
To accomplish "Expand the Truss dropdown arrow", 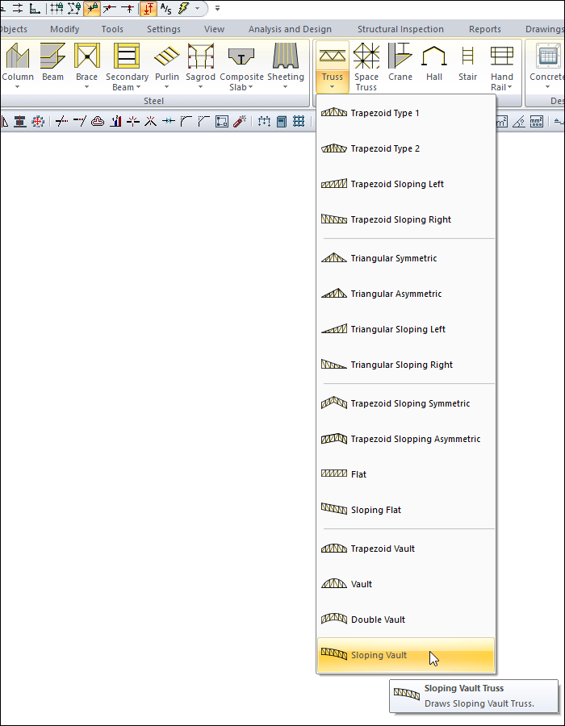I will (332, 87).
